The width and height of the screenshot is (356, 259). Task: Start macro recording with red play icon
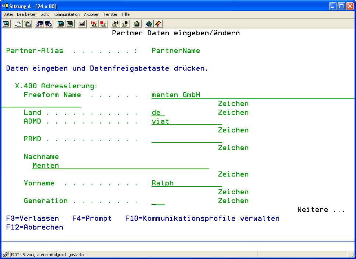point(94,24)
